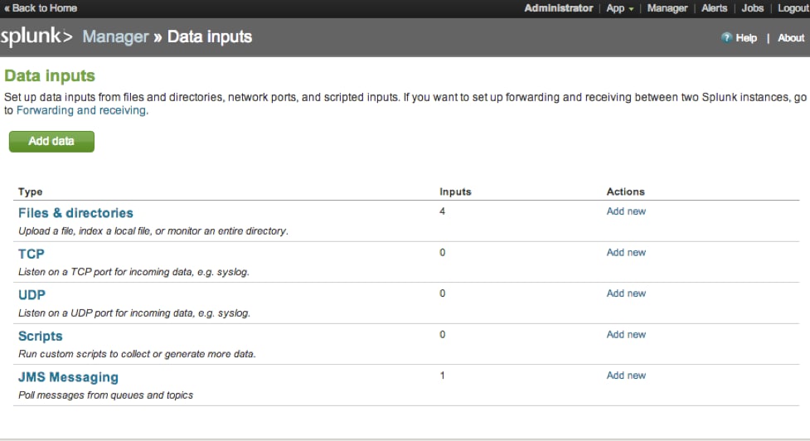Add new TCP input
The width and height of the screenshot is (810, 441).
pyautogui.click(x=626, y=253)
